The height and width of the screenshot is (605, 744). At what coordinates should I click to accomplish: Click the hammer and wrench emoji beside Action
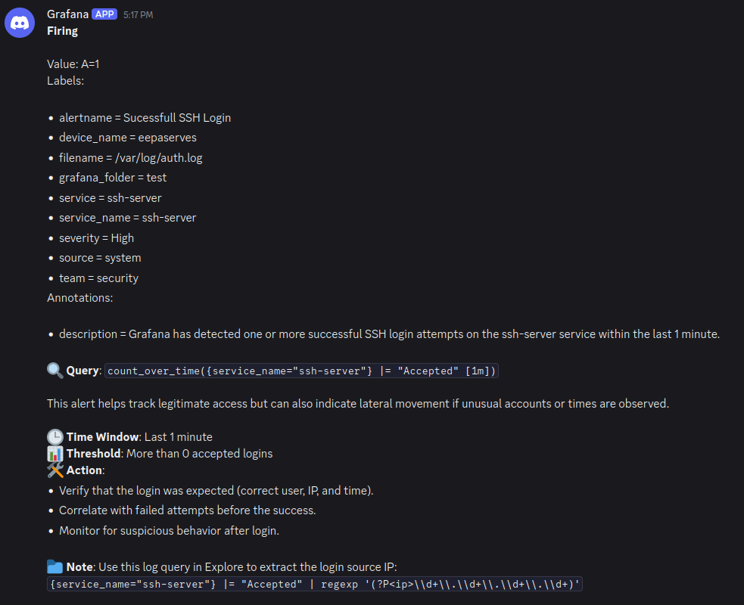coord(55,470)
